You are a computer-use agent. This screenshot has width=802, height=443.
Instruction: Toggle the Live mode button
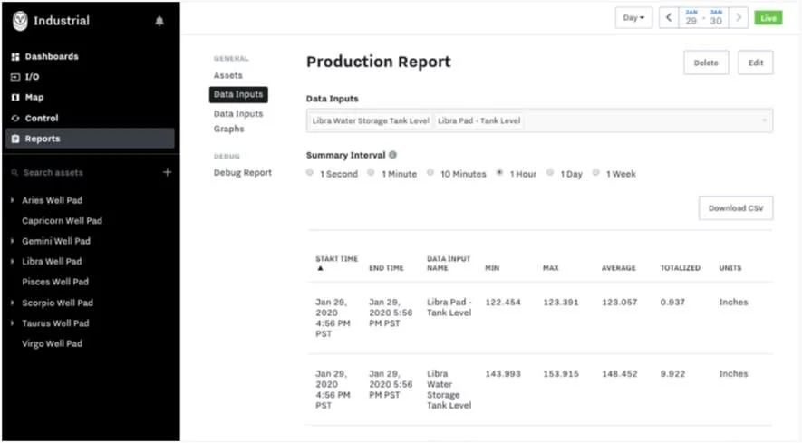point(768,18)
